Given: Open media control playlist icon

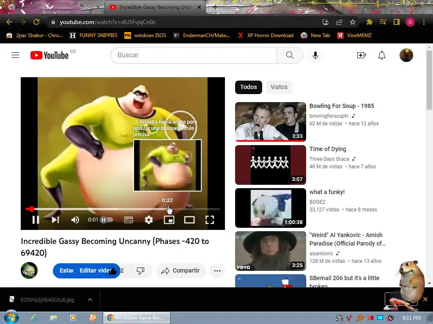Looking at the screenshot, I should [383, 22].
